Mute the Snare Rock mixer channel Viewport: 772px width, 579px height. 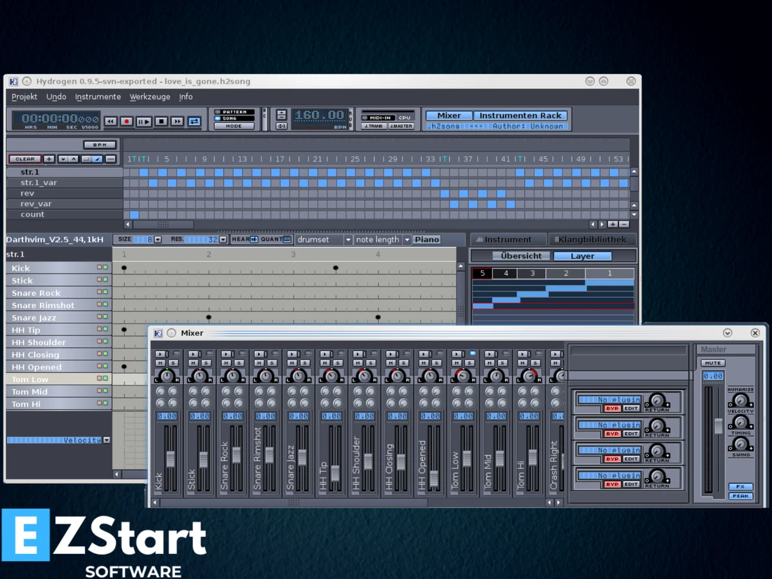tap(225, 363)
